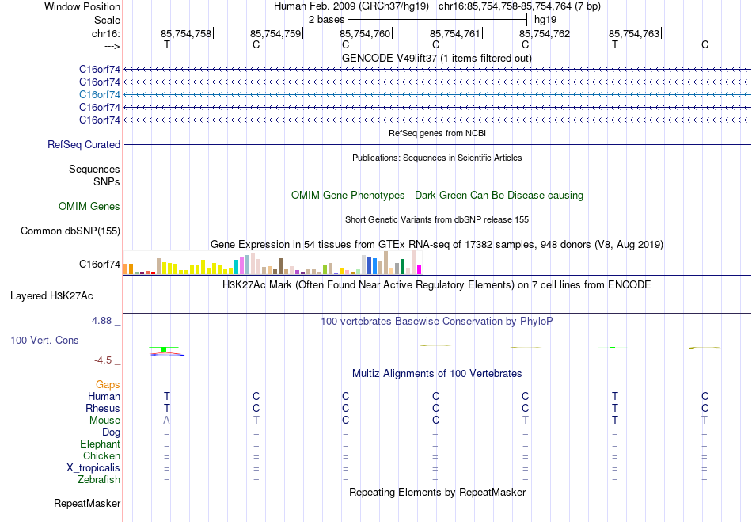Click the light-blue C16orf74 transcript arrow line

[437, 94]
